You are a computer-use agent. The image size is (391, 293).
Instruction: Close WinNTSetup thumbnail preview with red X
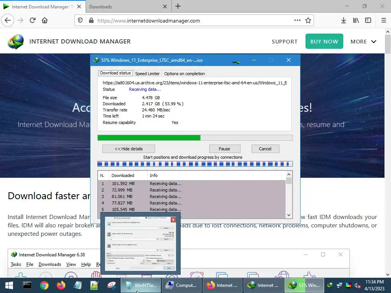pyautogui.click(x=173, y=219)
